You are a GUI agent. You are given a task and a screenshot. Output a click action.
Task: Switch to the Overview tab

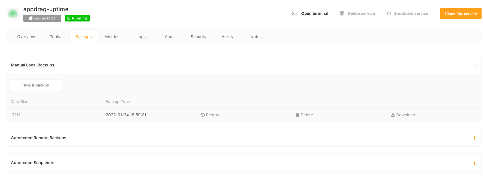pyautogui.click(x=26, y=37)
